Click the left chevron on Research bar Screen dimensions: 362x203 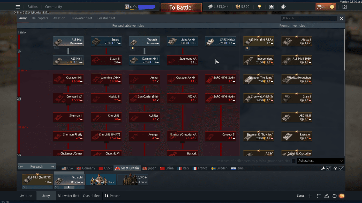pyautogui.click(x=21, y=167)
